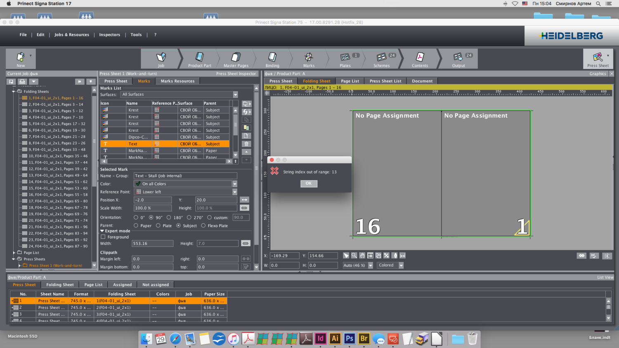
Task: Open the Colored display mode dropdown
Action: tap(401, 266)
